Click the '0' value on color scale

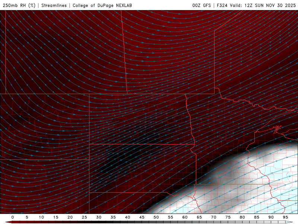click(13, 217)
